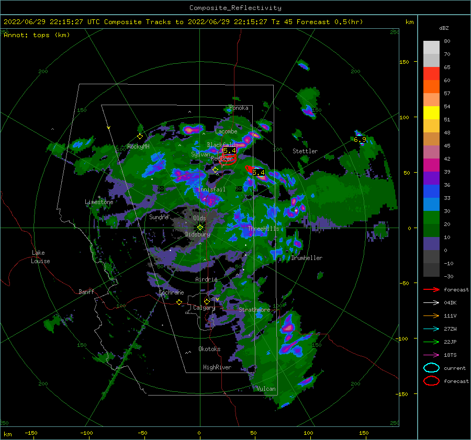Image resolution: width=471 pixels, height=440 pixels.
Task: Click the Strathmore town label
Action: tap(254, 310)
